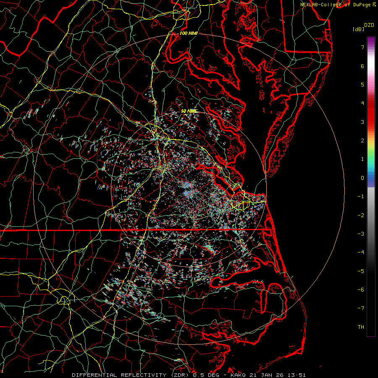Click the -7 value on the color scale
This screenshot has height=378, width=378.
(361, 308)
